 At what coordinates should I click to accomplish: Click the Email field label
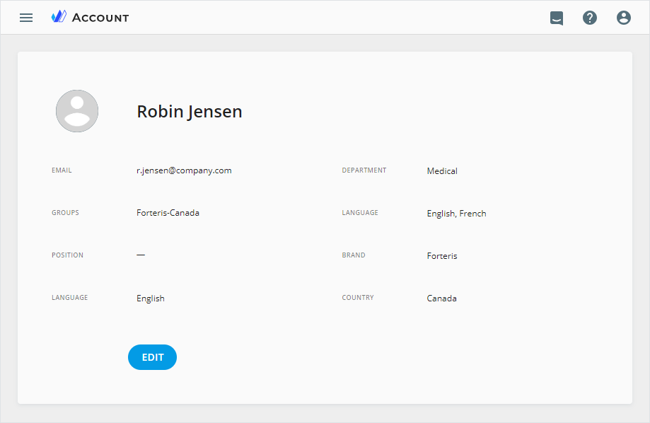tap(62, 170)
